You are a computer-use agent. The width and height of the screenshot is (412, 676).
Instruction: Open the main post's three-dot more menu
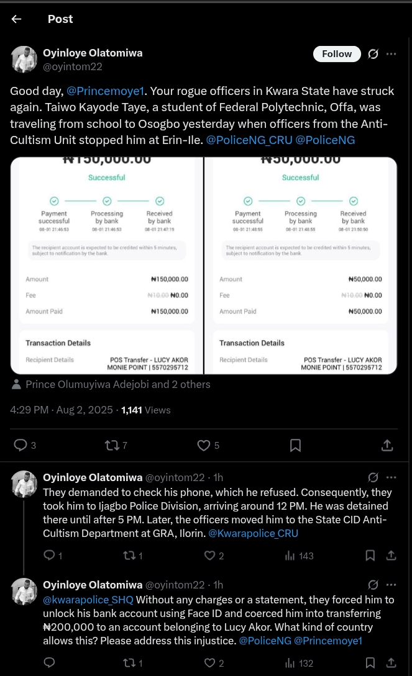(391, 54)
